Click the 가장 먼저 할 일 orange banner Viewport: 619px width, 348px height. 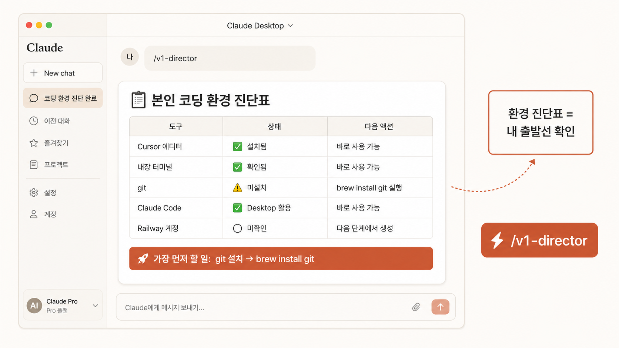[x=281, y=259]
